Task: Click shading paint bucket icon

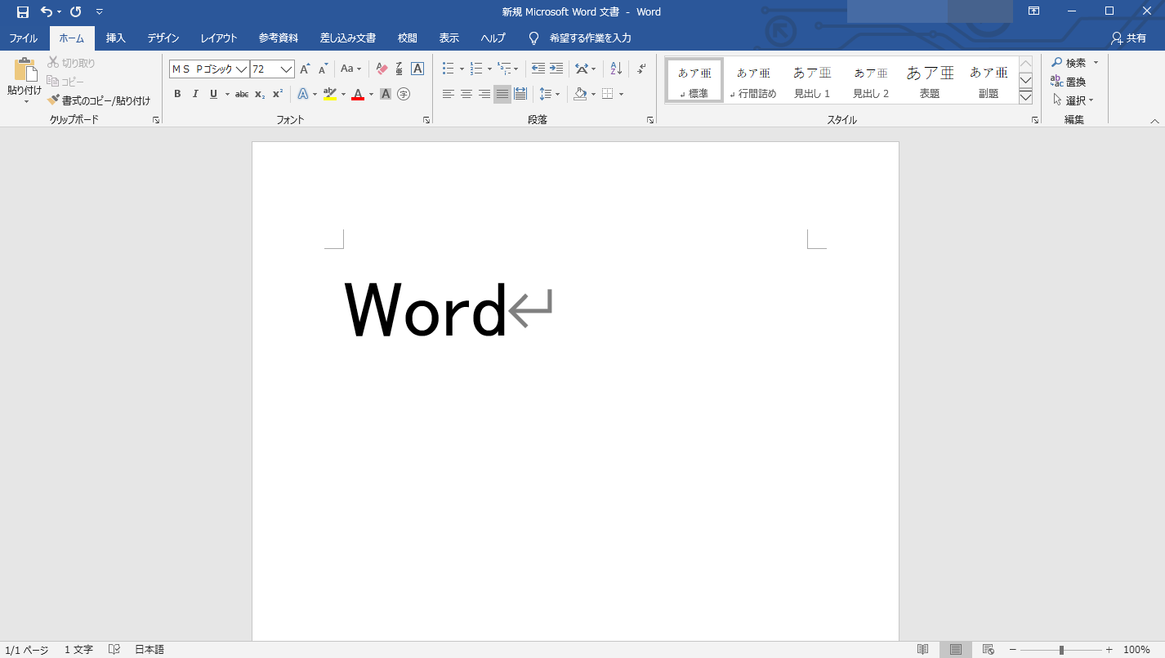Action: (580, 94)
